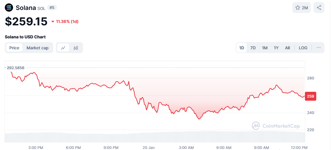Select the Market cap view toggle

(x=37, y=48)
